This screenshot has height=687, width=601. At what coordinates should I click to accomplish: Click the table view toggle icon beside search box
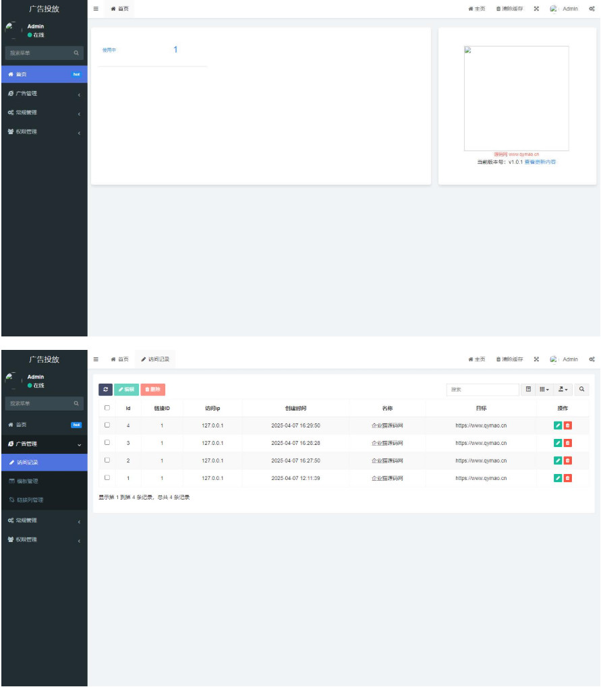point(529,389)
